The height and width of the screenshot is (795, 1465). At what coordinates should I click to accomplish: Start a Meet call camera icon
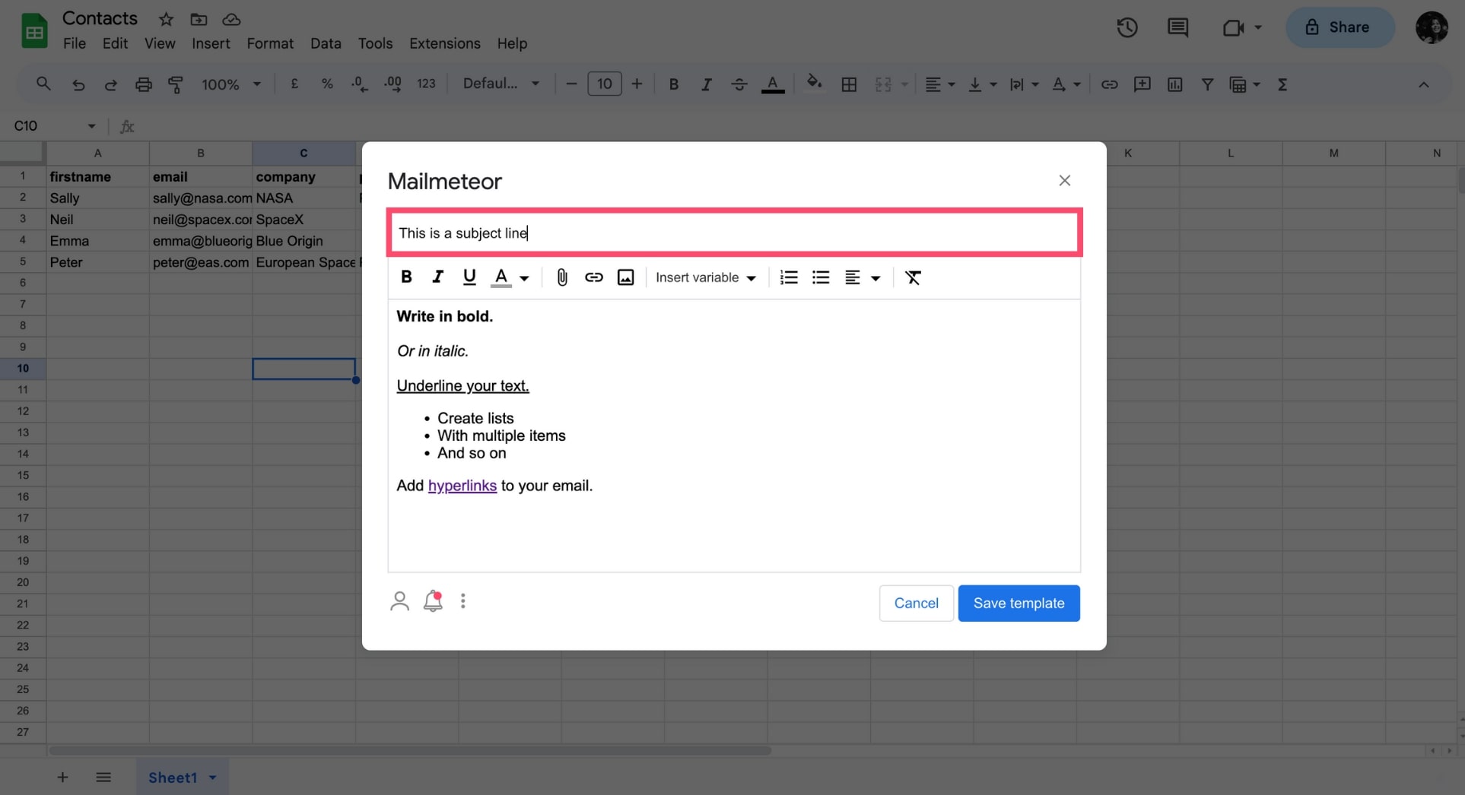point(1233,27)
